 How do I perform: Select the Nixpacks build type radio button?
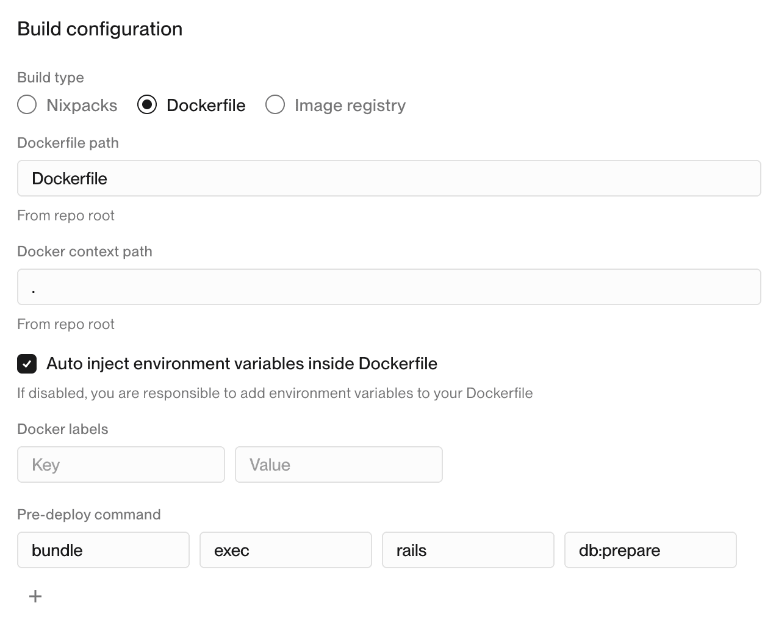[27, 105]
